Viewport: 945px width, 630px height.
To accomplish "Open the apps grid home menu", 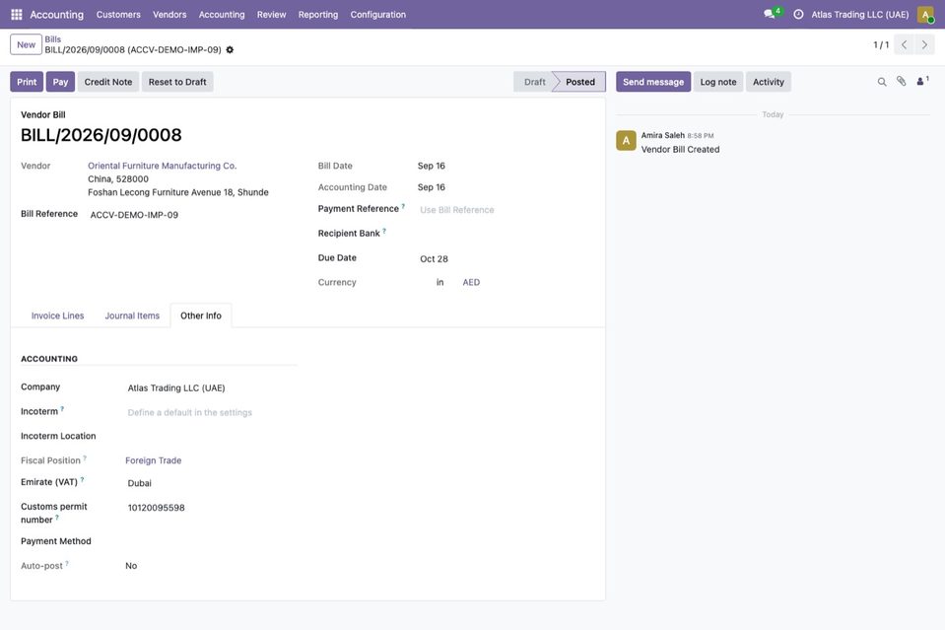I will coord(17,14).
